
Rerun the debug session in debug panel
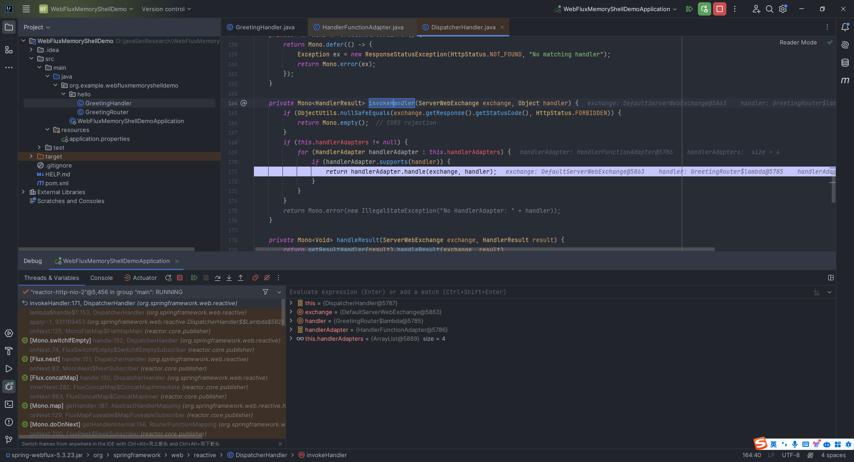168,278
